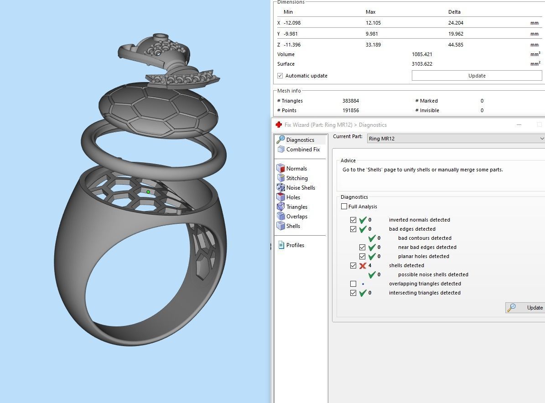Open the Profiles page
The image size is (545, 403).
[x=295, y=245]
